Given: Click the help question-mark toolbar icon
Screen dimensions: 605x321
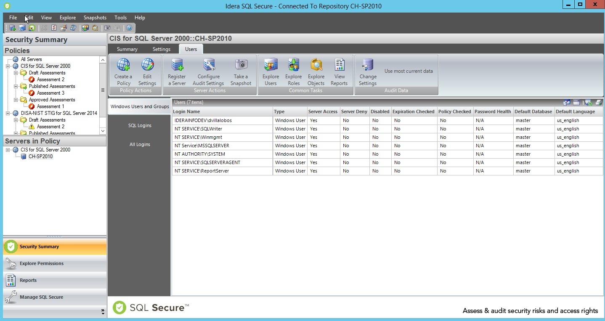Looking at the screenshot, I should click(129, 28).
